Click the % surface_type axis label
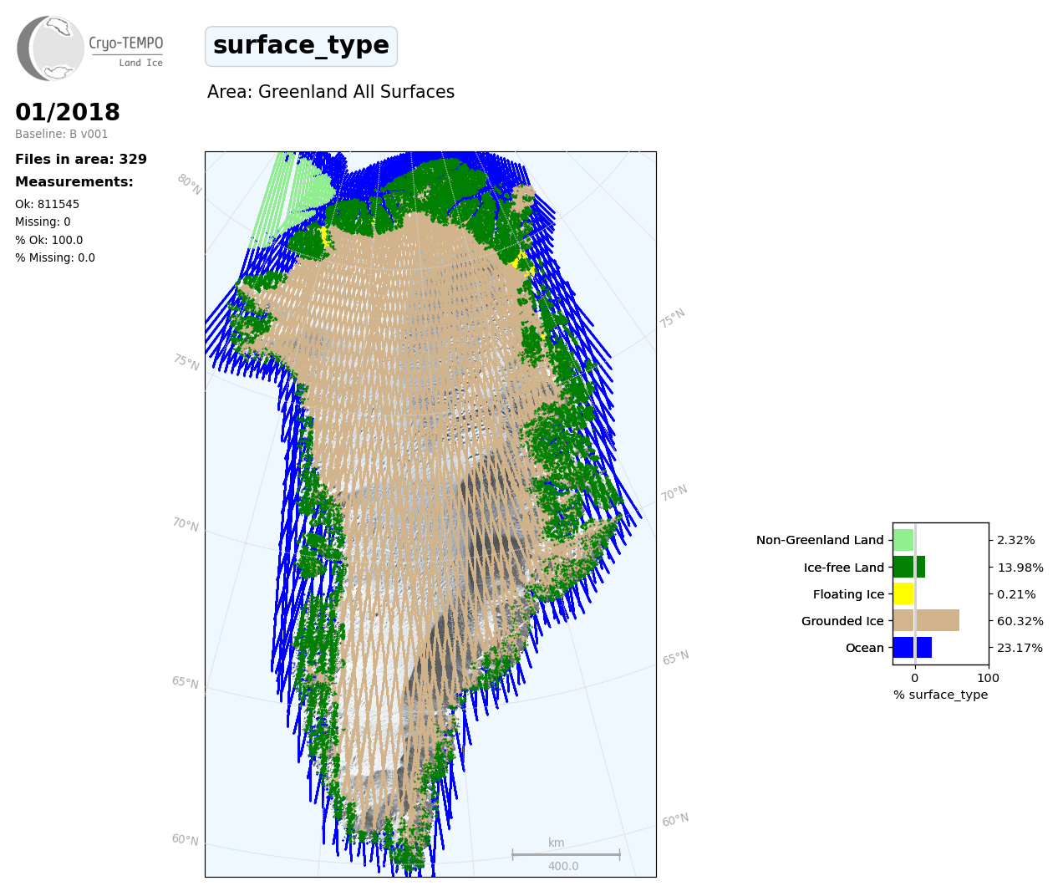 coord(940,695)
